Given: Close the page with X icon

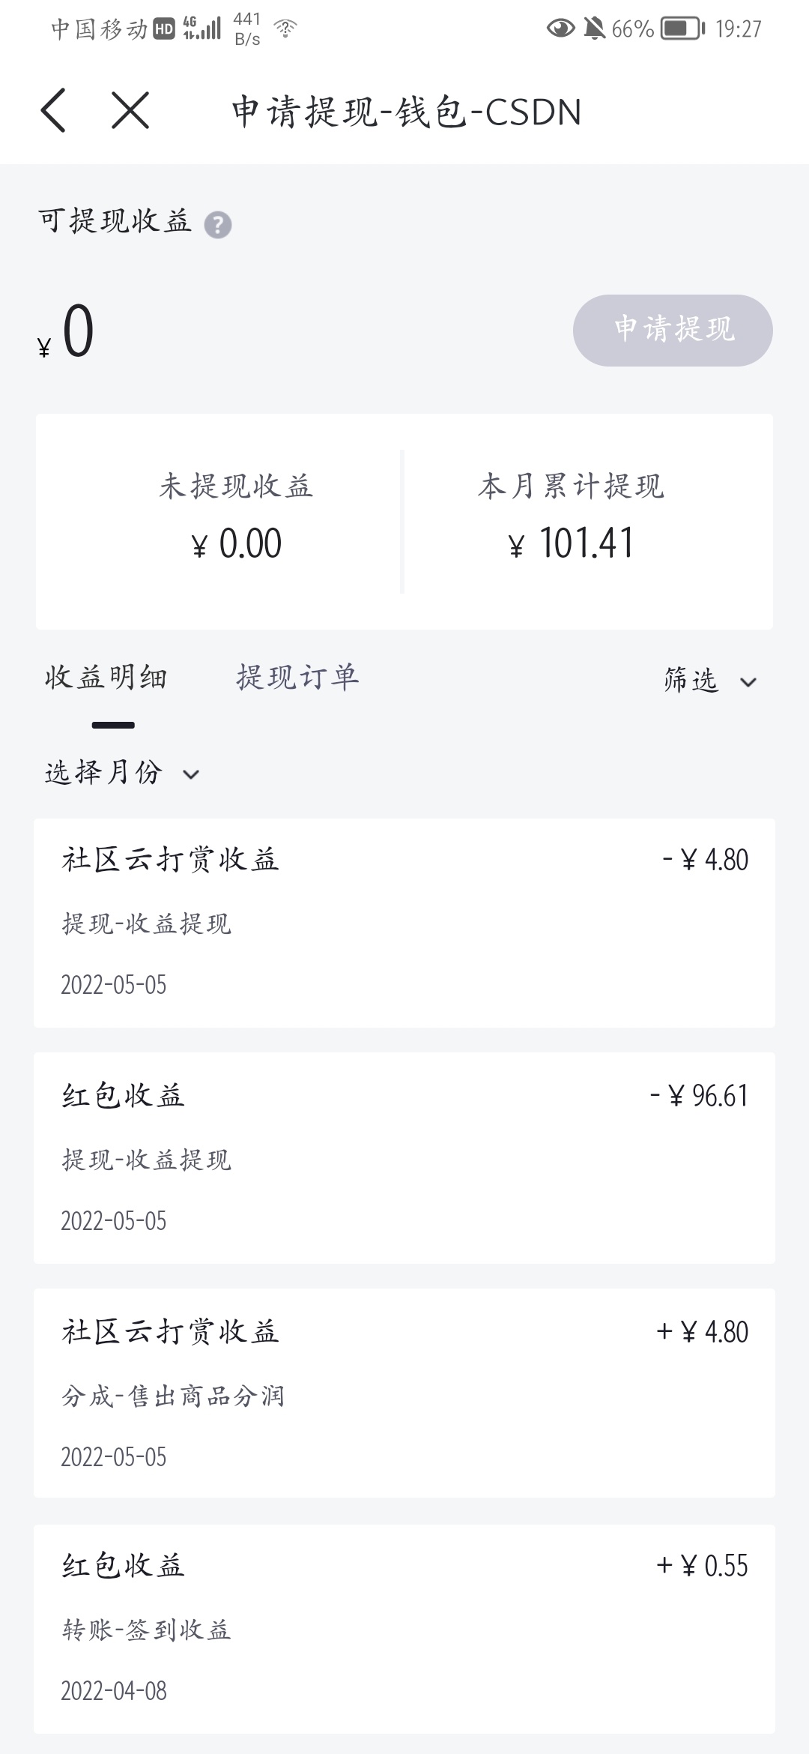Looking at the screenshot, I should tap(130, 111).
